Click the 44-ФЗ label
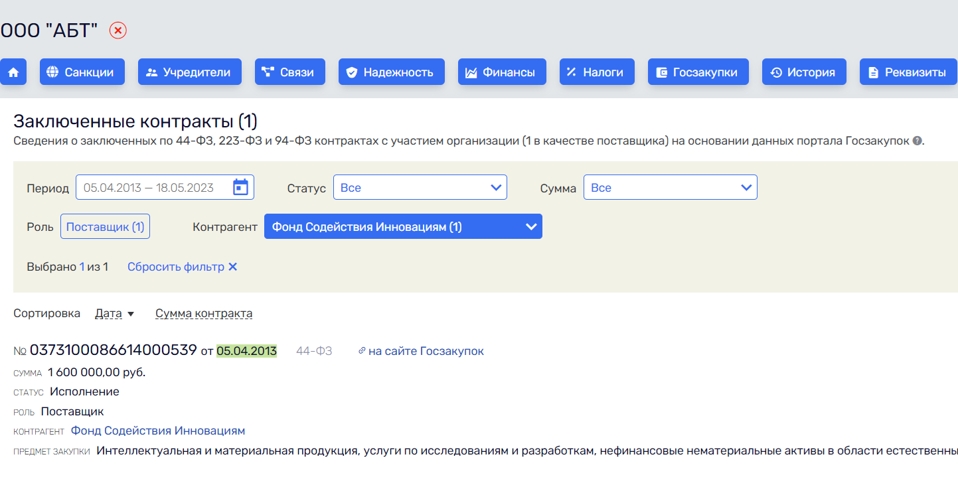Viewport: 958px width, 491px height. pos(314,352)
